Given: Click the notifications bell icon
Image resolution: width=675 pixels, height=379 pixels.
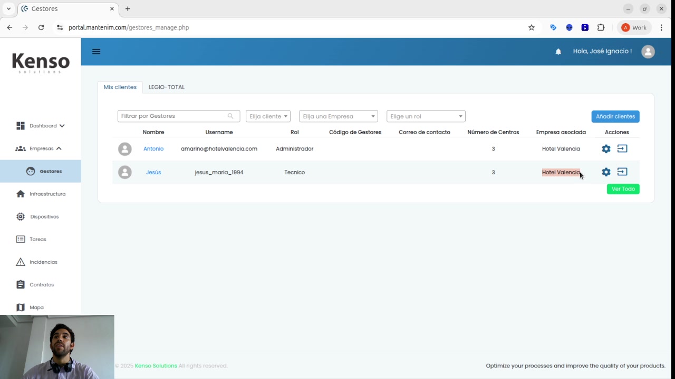Looking at the screenshot, I should (558, 52).
